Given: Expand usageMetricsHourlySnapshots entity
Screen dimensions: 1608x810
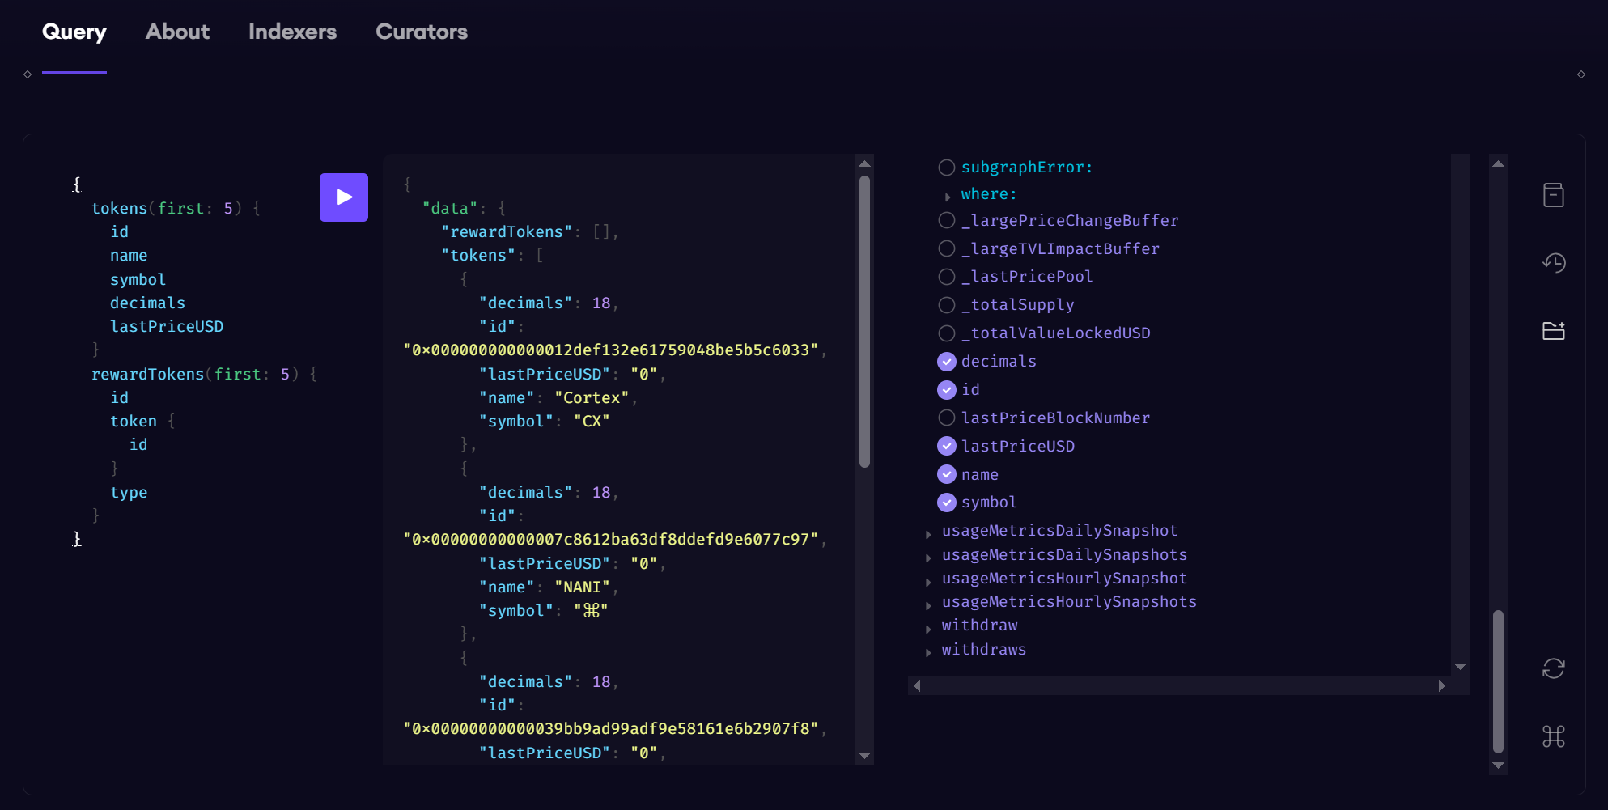Looking at the screenshot, I should coord(928,605).
